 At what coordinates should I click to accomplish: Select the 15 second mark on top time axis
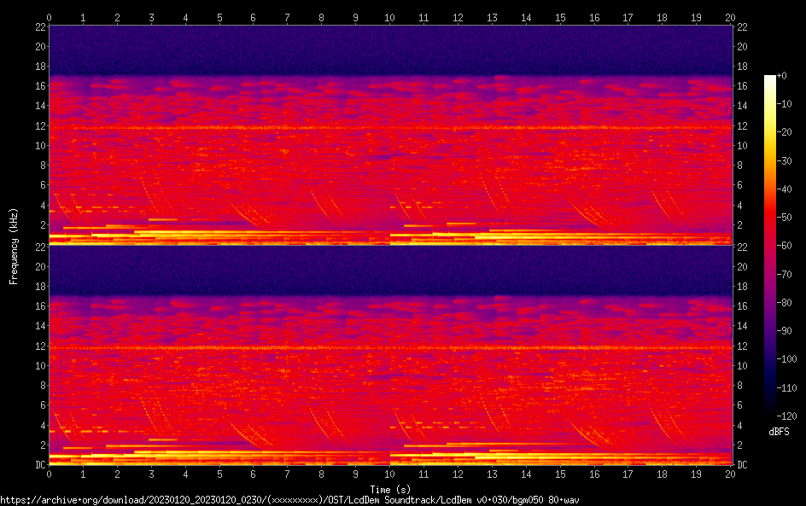coord(560,16)
